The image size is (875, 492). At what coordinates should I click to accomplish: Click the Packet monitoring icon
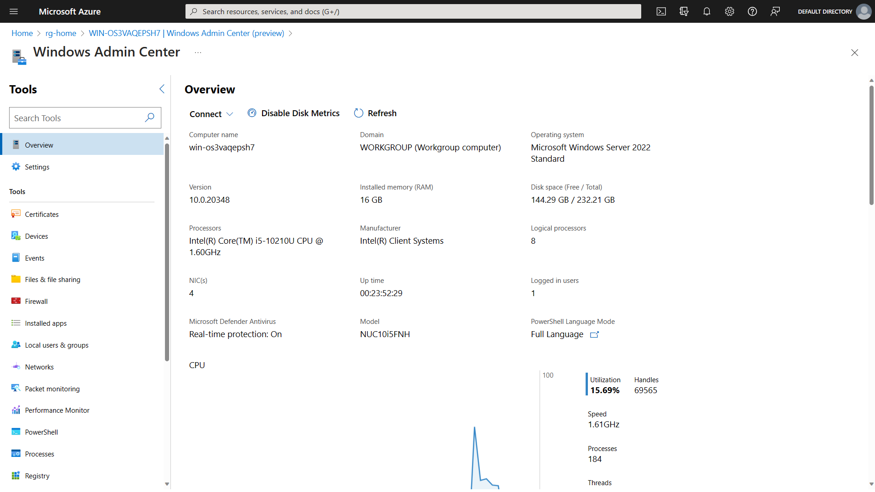tap(16, 389)
